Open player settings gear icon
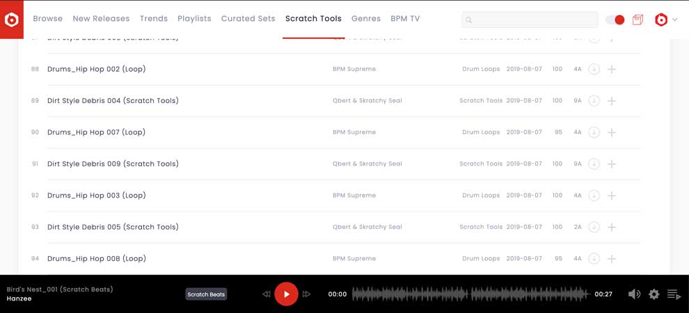 coord(654,294)
